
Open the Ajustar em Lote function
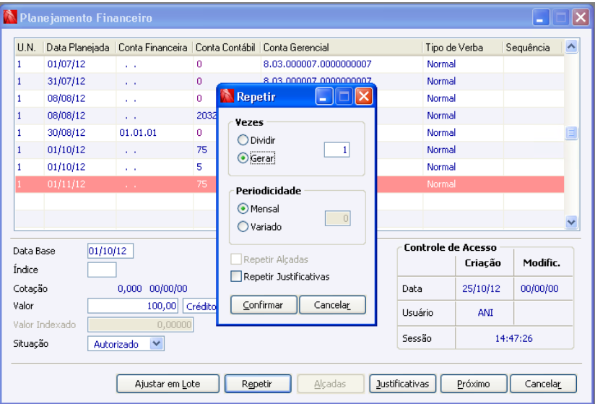[x=168, y=384]
